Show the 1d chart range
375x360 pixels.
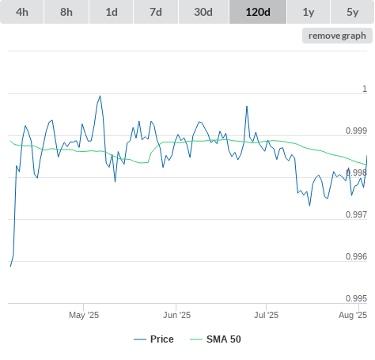[x=112, y=12]
